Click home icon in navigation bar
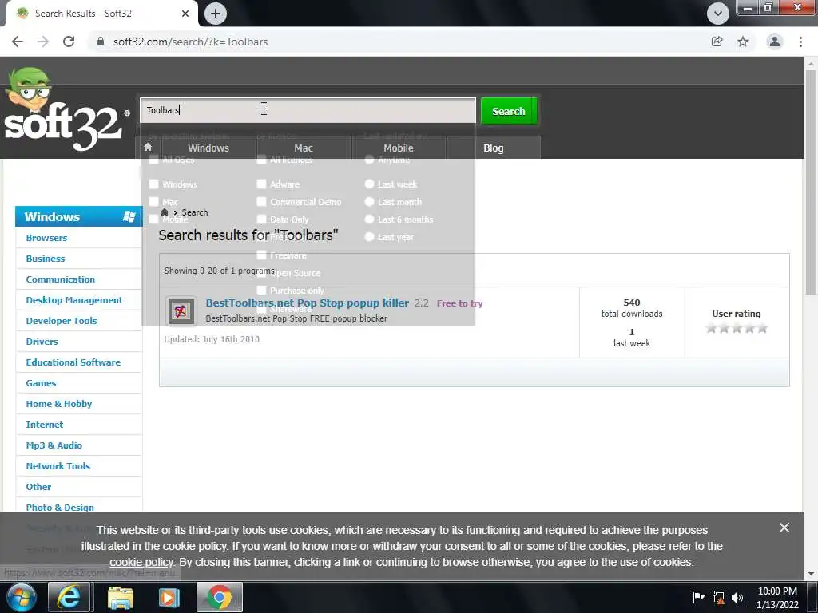Viewport: 818px width, 613px height. [148, 148]
